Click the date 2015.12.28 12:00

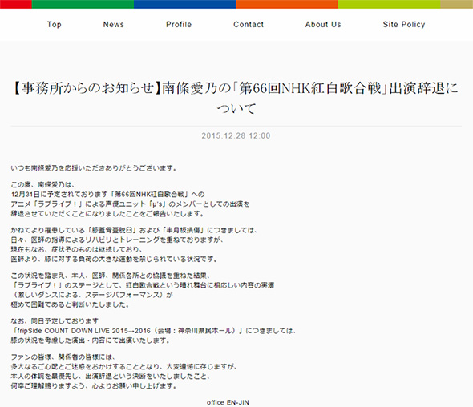point(236,135)
